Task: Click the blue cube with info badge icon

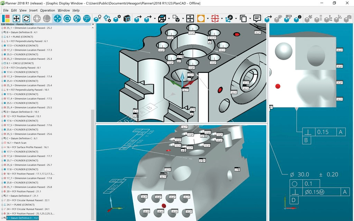Action: tap(298, 18)
